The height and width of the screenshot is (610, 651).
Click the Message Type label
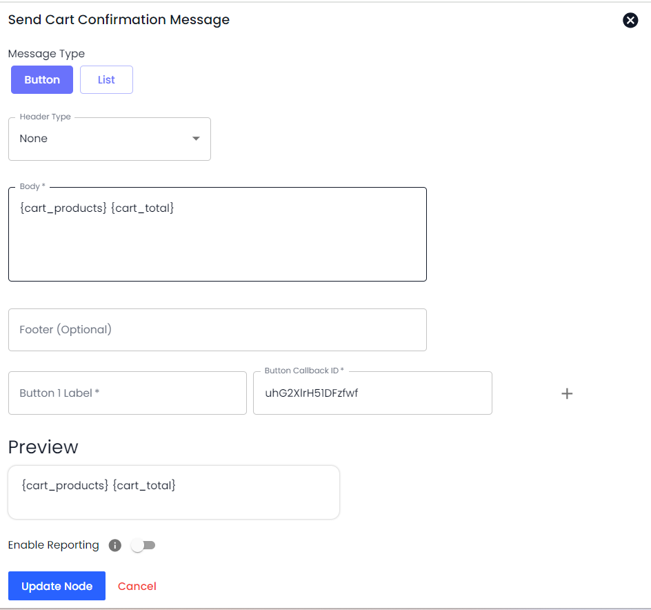(46, 54)
